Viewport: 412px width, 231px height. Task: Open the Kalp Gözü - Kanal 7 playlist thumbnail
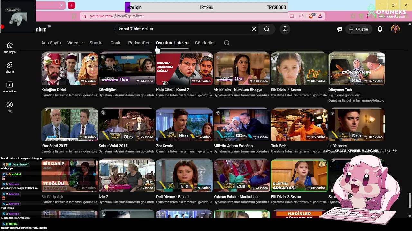click(184, 69)
